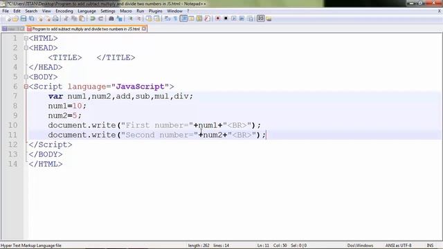Toggle the Word wrap toolbar button
The image size is (443, 249).
(168, 19)
